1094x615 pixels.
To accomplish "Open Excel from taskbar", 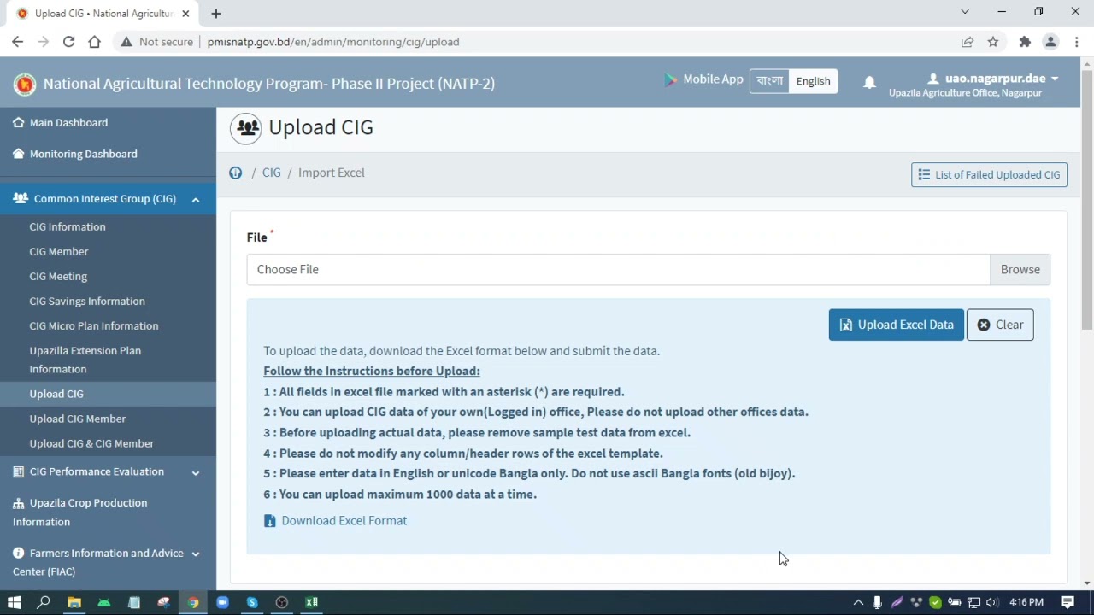I will click(311, 602).
